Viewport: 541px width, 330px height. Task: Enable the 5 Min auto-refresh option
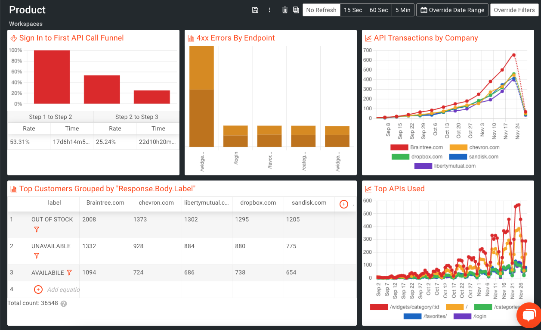403,9
